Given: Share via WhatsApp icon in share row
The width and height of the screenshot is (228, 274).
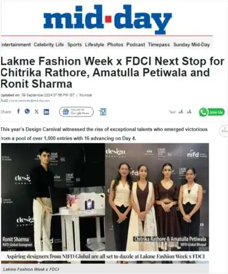Looking at the screenshot, I should point(27,111).
